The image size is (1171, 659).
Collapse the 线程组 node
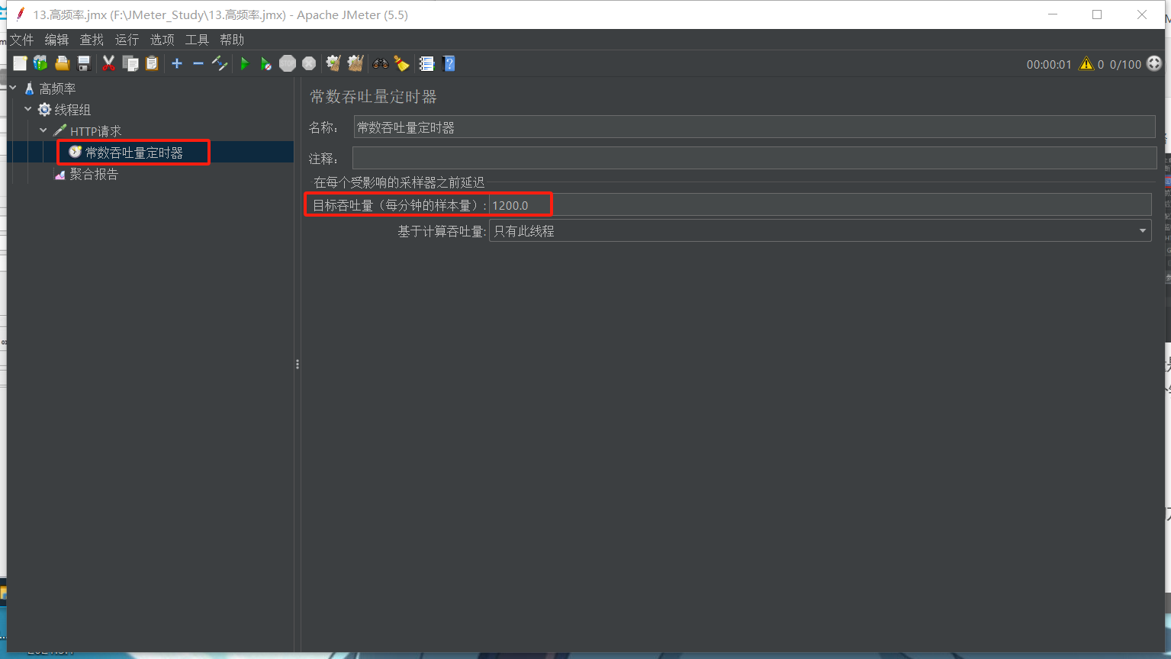point(28,109)
